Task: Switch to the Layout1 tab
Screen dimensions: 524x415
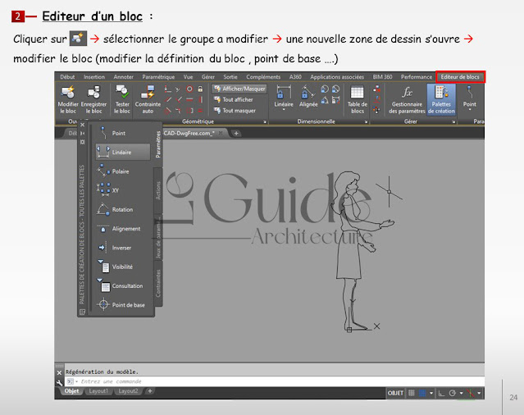Action: (x=98, y=391)
